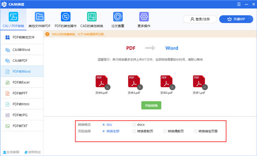
Task: Open the 在线客服 link
Action: (11, 152)
